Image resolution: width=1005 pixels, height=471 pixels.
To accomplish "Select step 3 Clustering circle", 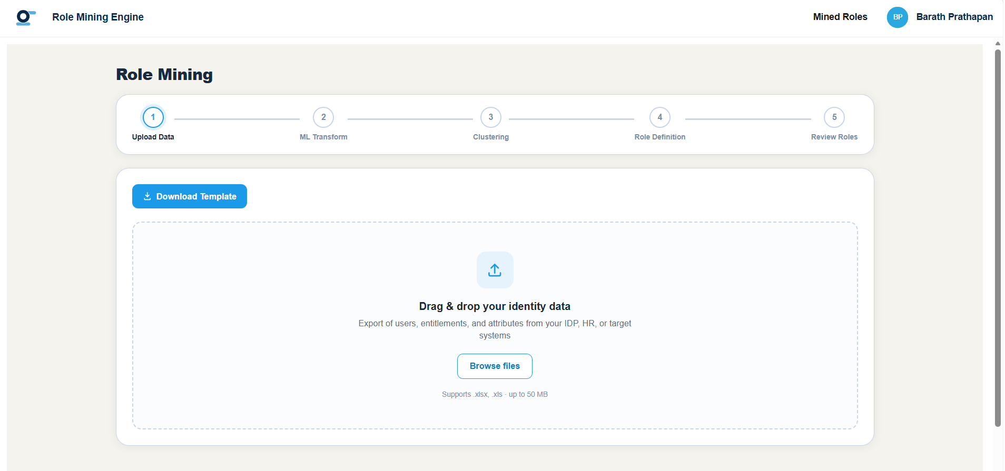I will [491, 117].
